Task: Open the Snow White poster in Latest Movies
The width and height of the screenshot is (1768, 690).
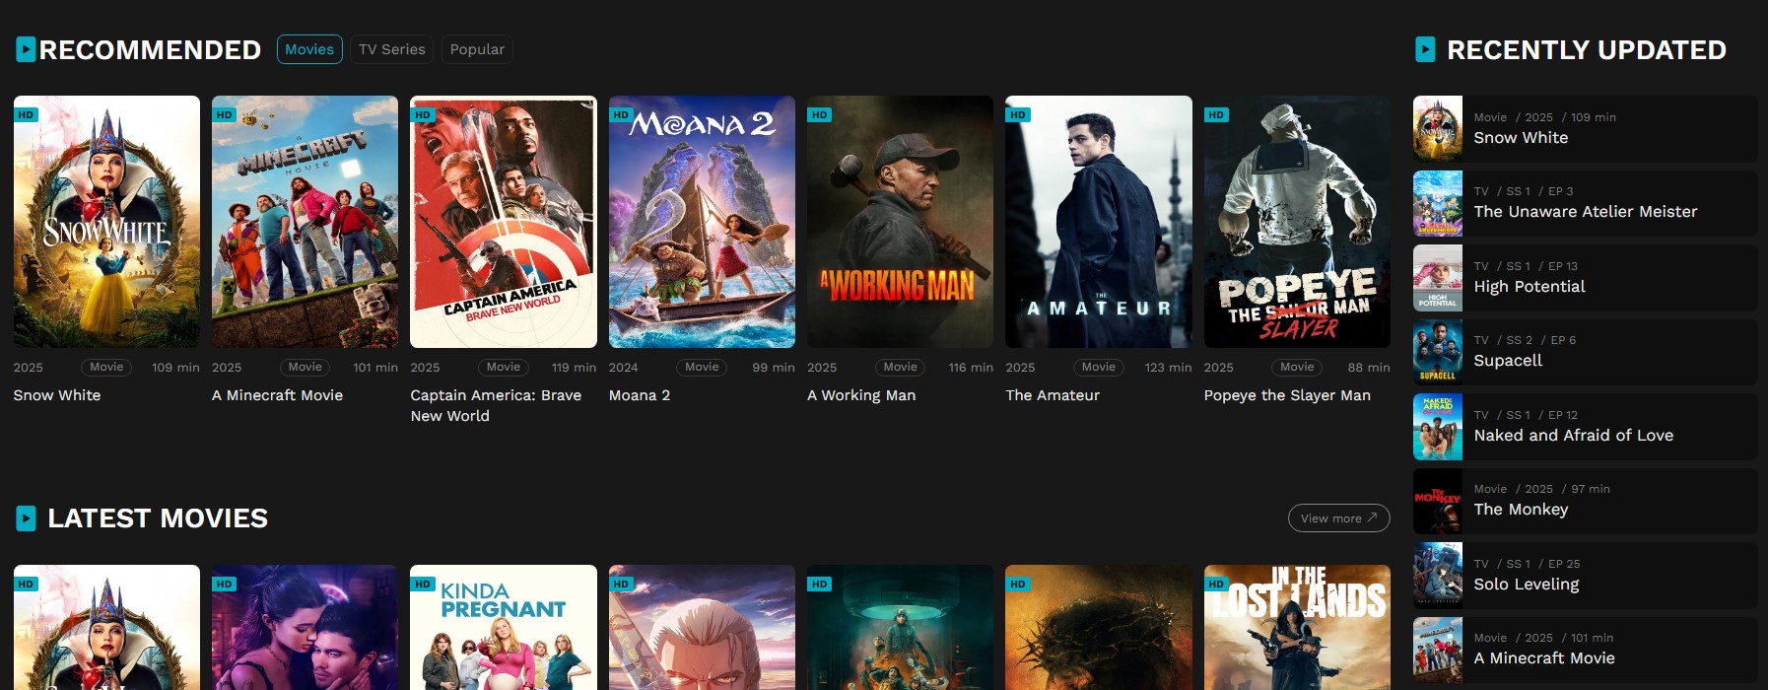Action: 106,627
